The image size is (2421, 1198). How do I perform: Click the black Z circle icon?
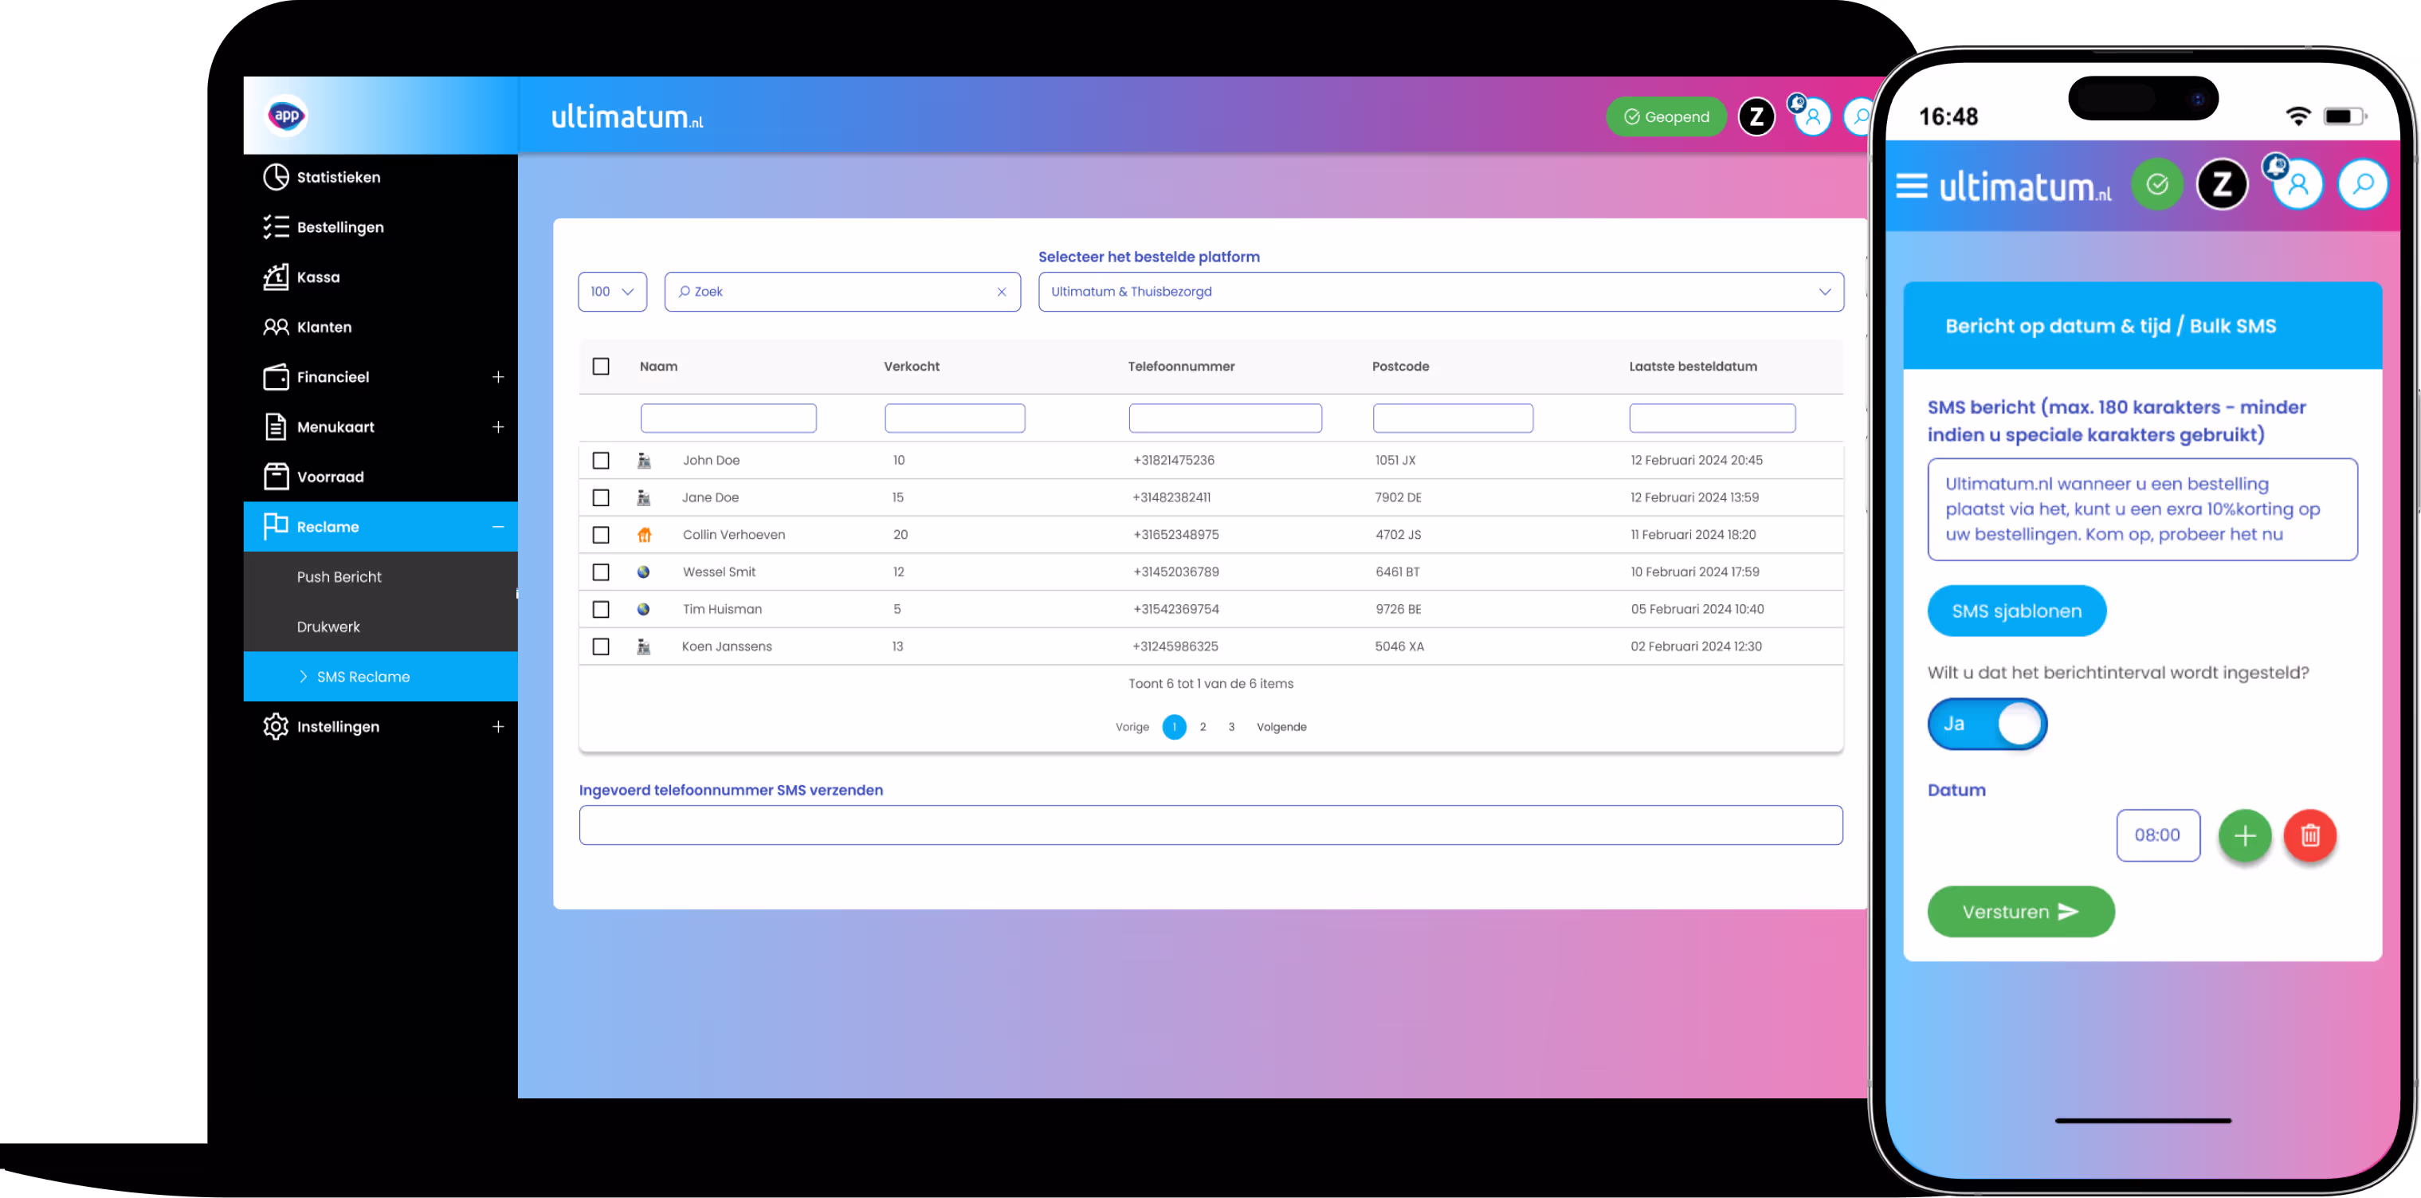[x=1756, y=116]
